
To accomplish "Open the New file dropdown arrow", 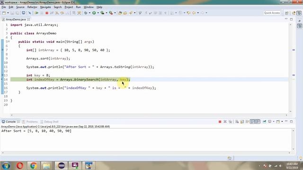I will click(8, 13).
